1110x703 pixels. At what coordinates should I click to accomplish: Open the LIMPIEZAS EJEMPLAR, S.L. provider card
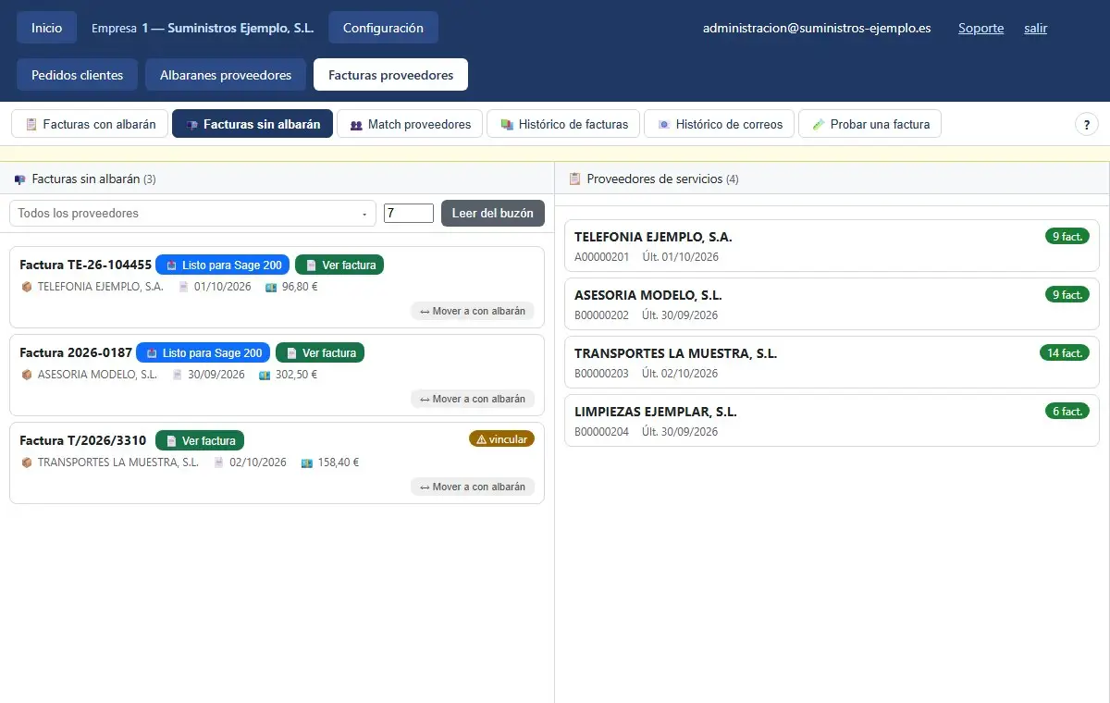(x=832, y=421)
